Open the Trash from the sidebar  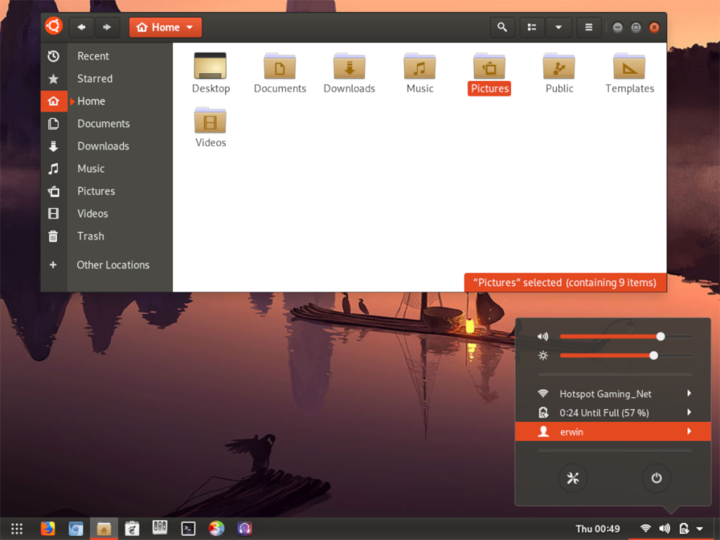pyautogui.click(x=90, y=236)
